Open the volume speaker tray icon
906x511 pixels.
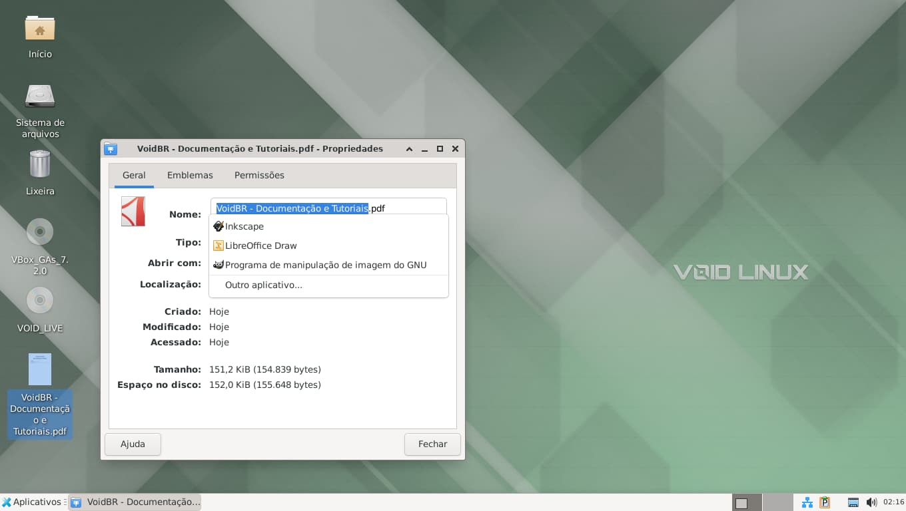coord(871,502)
